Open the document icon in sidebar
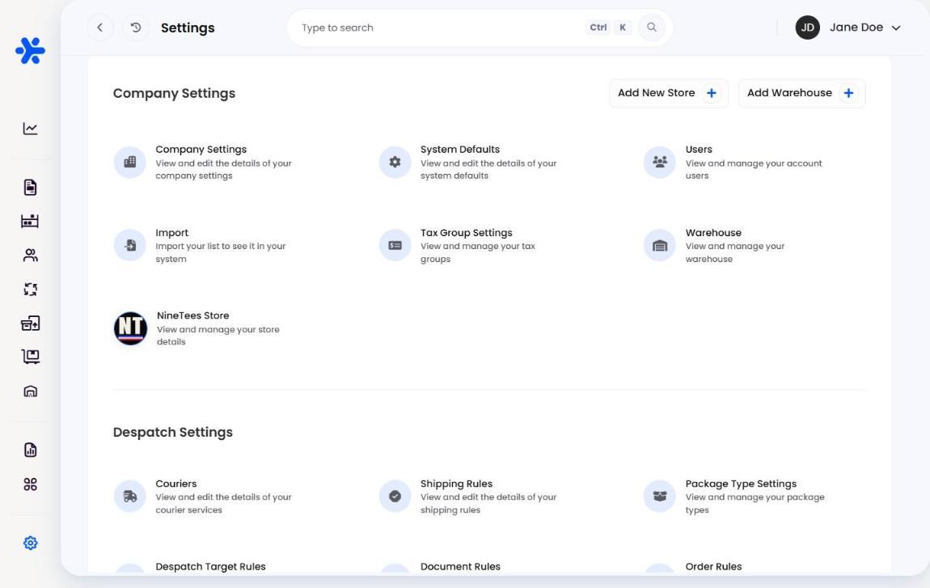The image size is (930, 588). click(x=30, y=188)
